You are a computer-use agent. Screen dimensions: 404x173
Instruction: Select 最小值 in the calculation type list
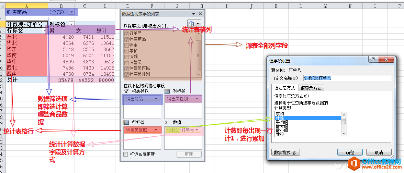308,130
